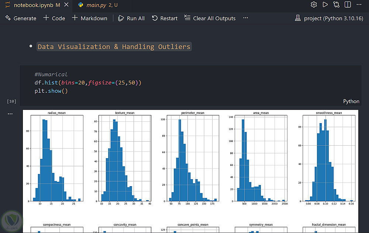Viewport: 369px width, 233px height.
Task: Toggle the split editor layout
Action: (x=348, y=5)
